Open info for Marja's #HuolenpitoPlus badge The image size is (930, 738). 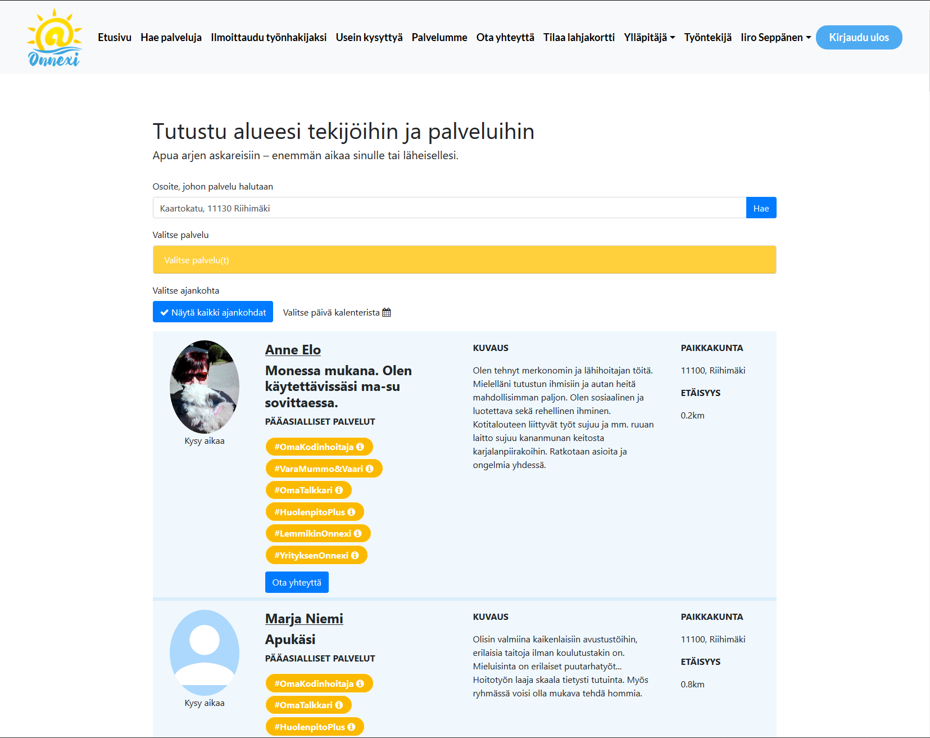coord(352,727)
